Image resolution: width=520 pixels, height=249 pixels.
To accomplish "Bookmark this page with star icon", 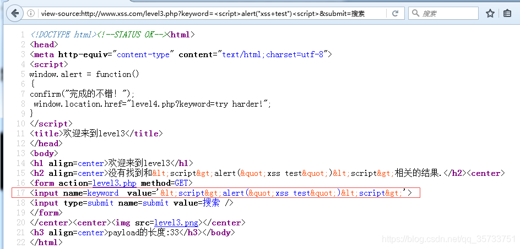I will pyautogui.click(x=490, y=13).
